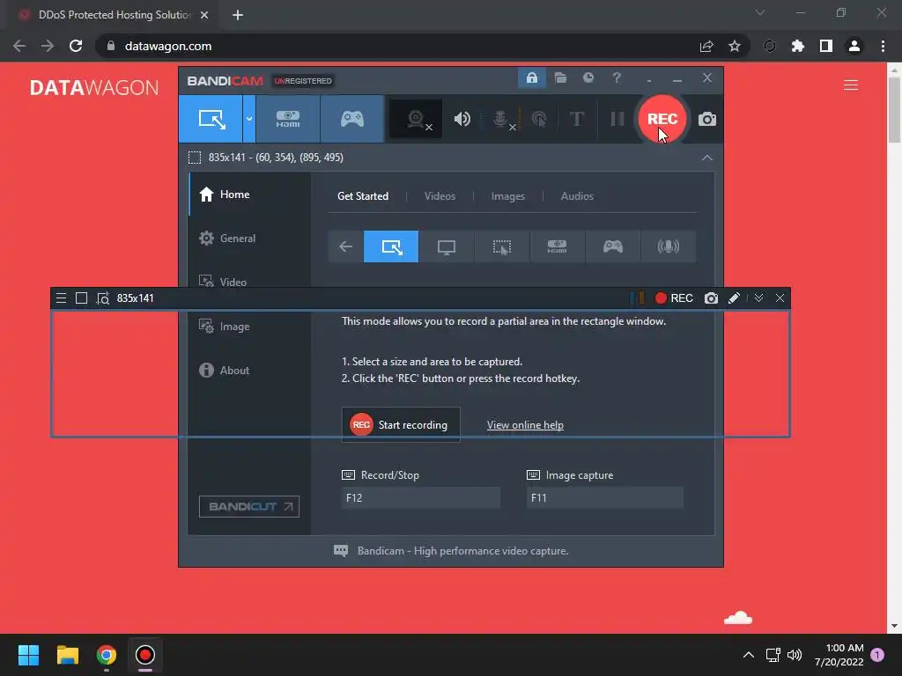
Task: Open the Image settings section
Action: pos(249,326)
